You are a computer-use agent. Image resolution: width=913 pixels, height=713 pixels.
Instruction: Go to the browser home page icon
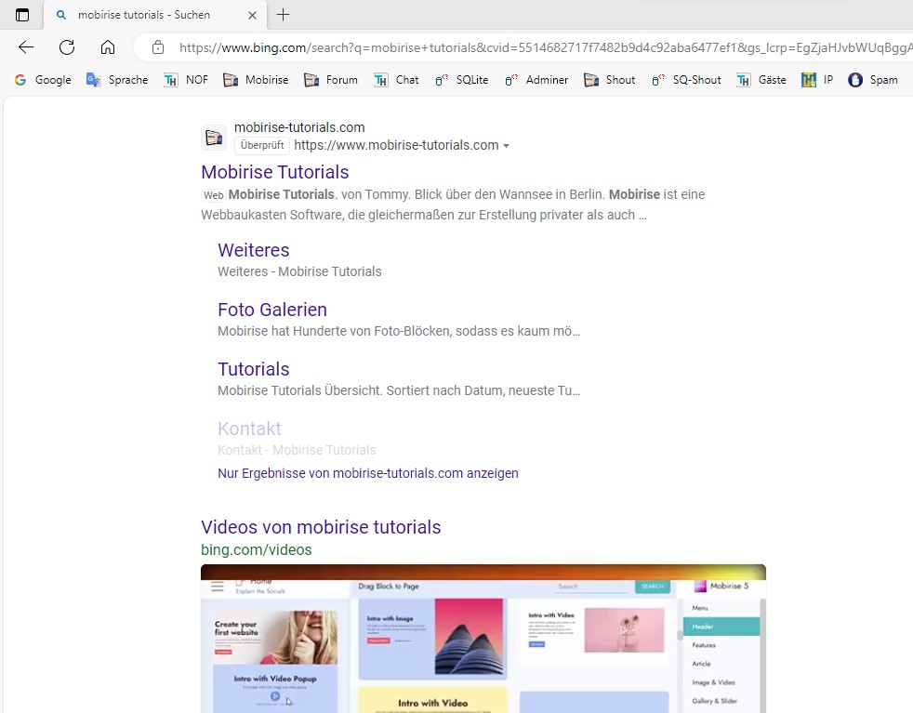108,47
